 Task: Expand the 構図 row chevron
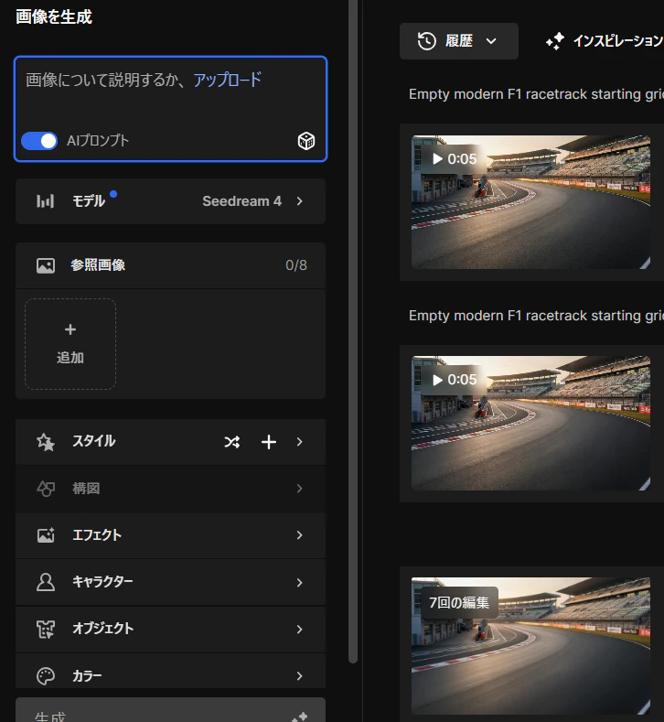tap(300, 489)
